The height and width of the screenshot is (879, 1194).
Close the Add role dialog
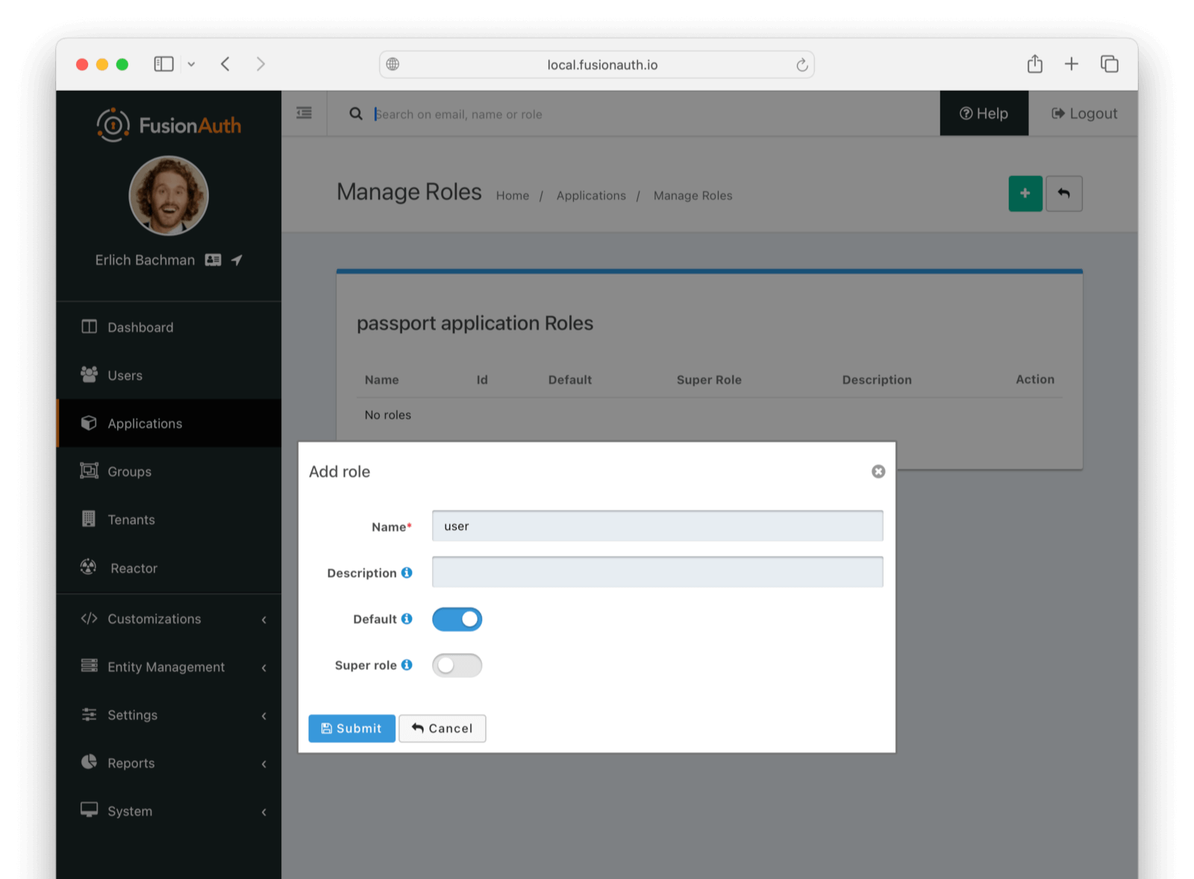(x=878, y=472)
